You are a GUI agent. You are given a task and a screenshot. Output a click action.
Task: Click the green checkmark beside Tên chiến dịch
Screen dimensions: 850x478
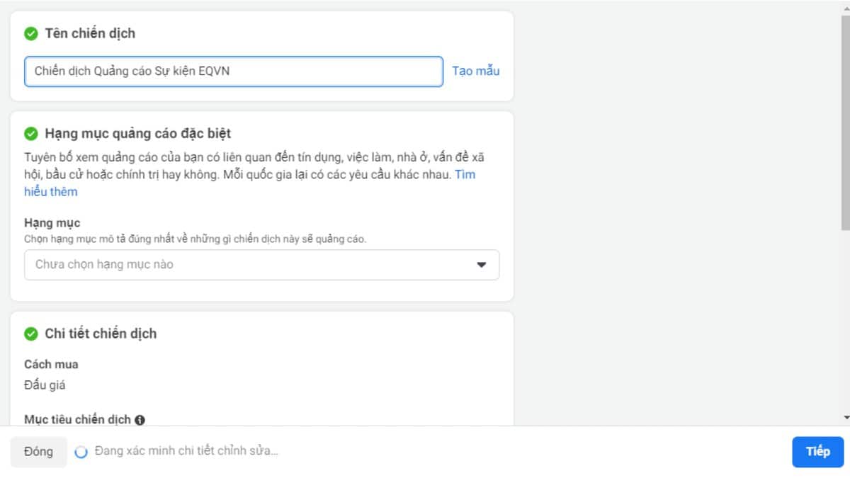click(31, 33)
